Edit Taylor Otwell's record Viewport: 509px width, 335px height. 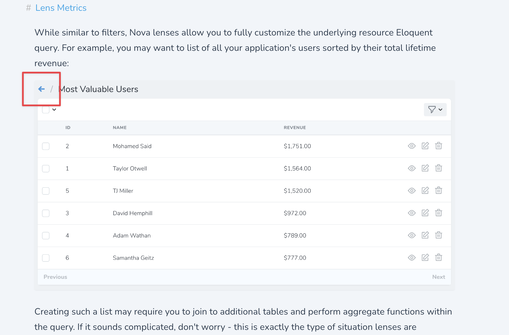pos(425,168)
